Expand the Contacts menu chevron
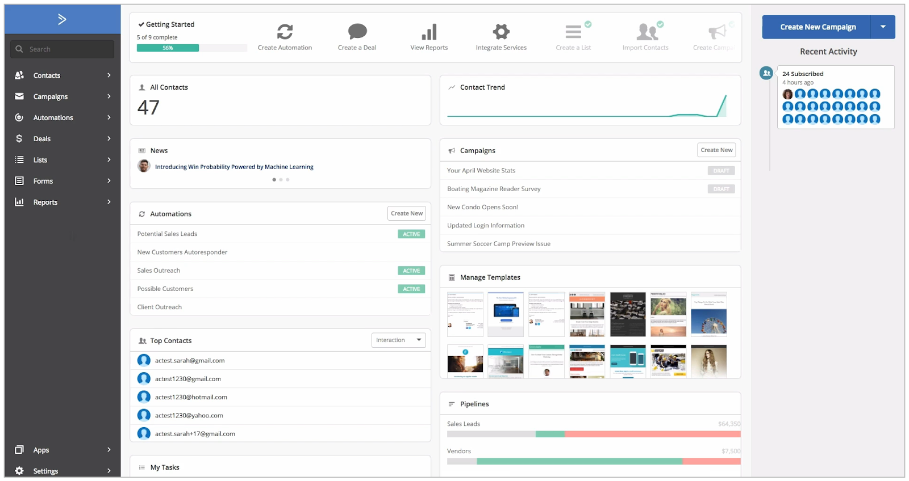This screenshot has height=481, width=909. 109,75
